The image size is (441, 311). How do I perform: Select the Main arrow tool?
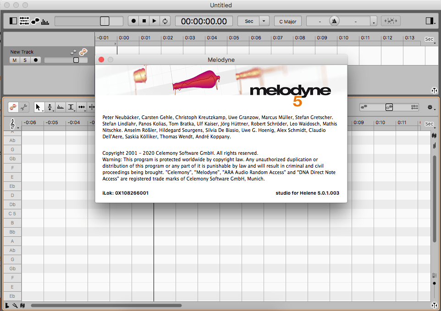click(x=39, y=107)
